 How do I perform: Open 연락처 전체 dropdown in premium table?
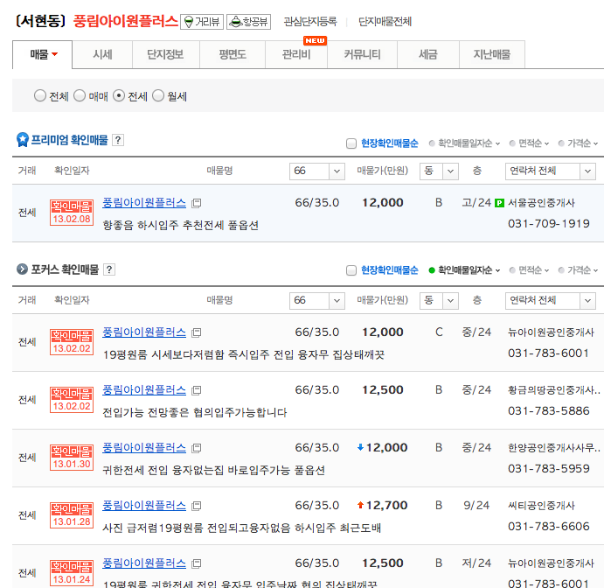click(551, 171)
